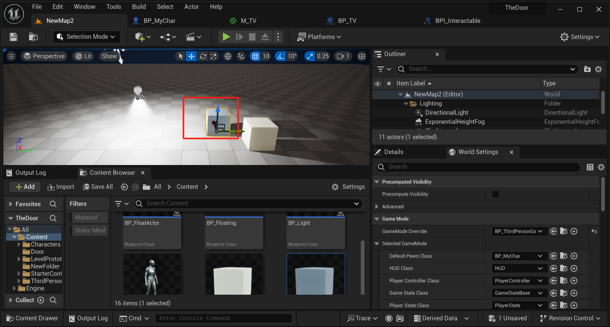Toggle rotation angle snapping icon
The image size is (610, 327).
[x=280, y=56]
